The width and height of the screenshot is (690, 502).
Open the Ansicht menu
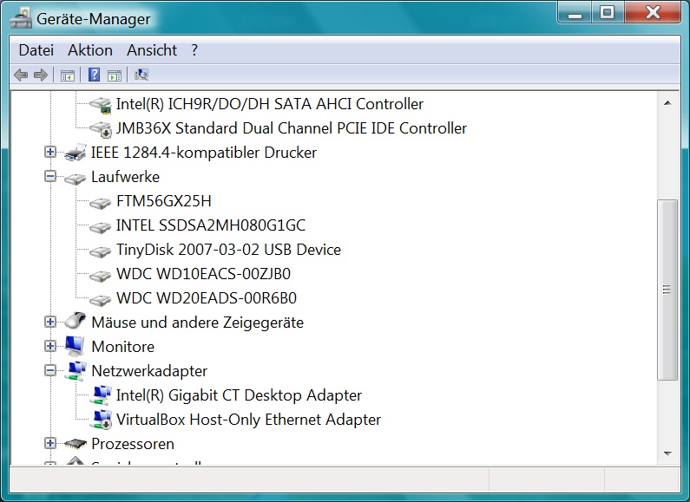coord(152,50)
